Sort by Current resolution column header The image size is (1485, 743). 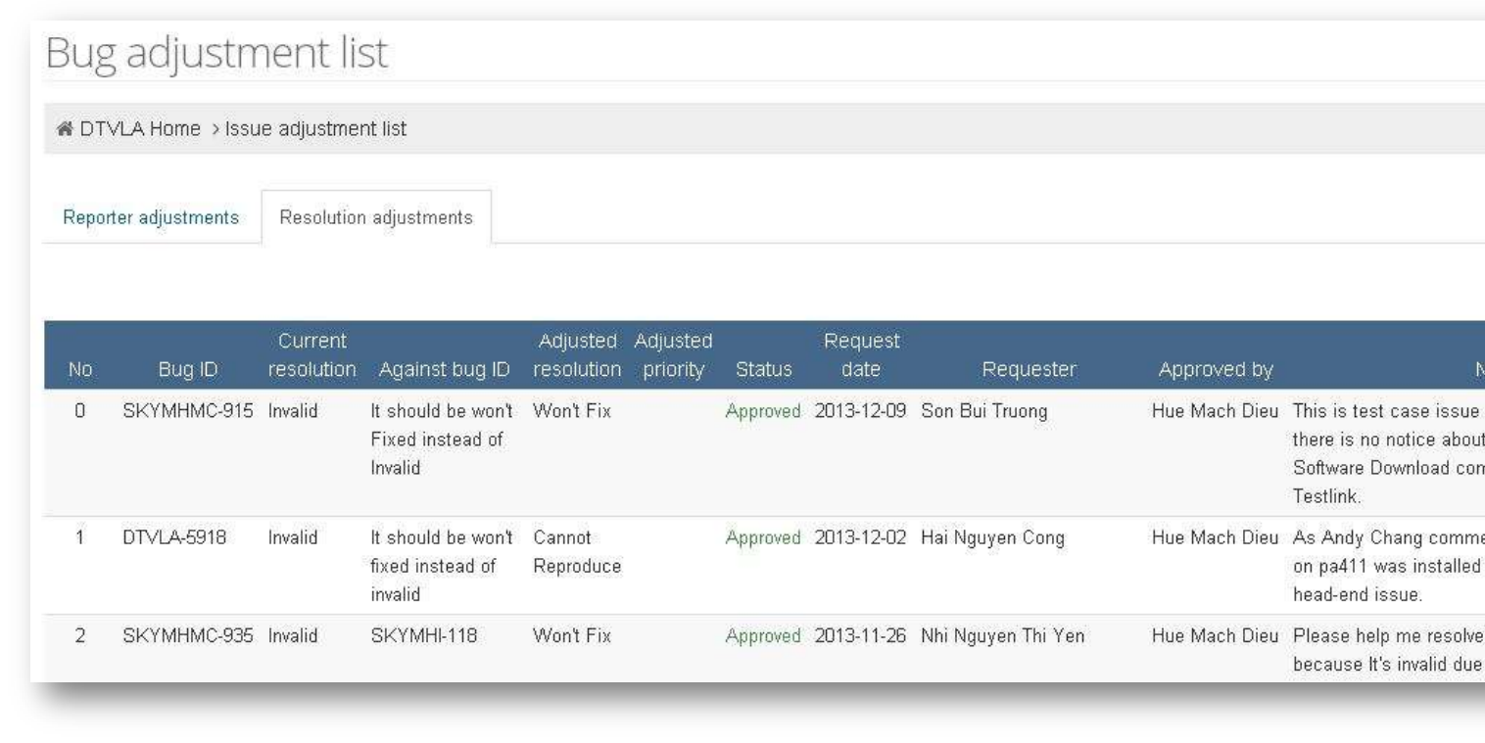[x=311, y=356]
